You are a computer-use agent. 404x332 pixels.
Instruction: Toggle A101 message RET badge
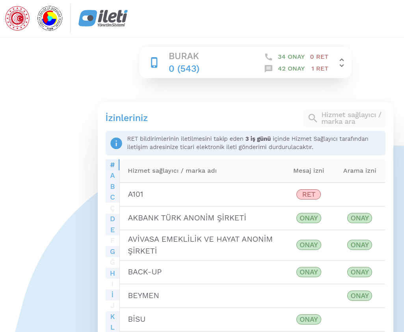pyautogui.click(x=309, y=195)
